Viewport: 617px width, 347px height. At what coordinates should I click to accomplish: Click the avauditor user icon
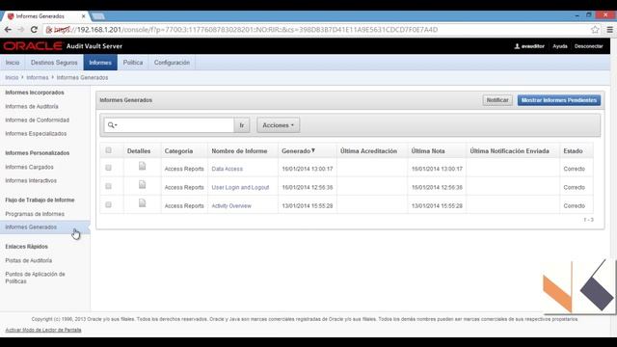(x=517, y=46)
